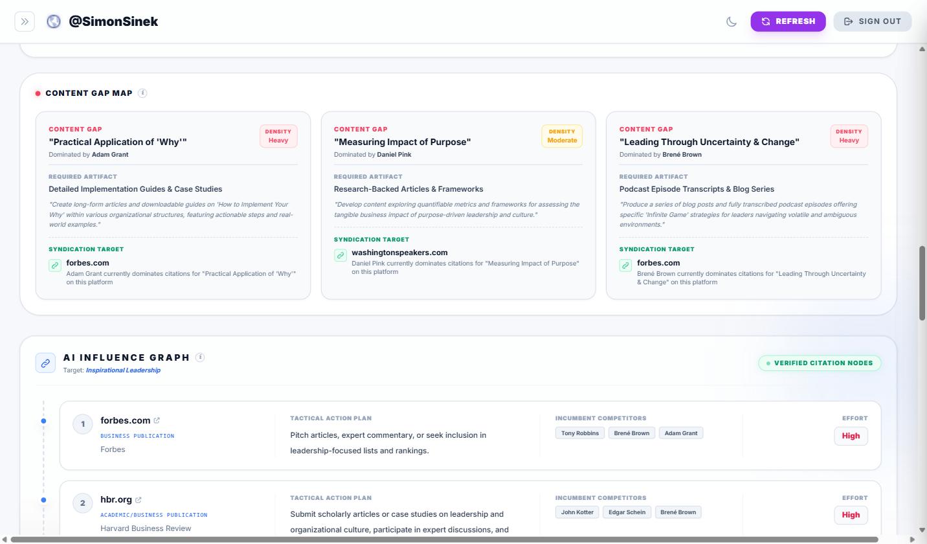
Task: Select the Tony Robbins competitor chip
Action: 579,433
